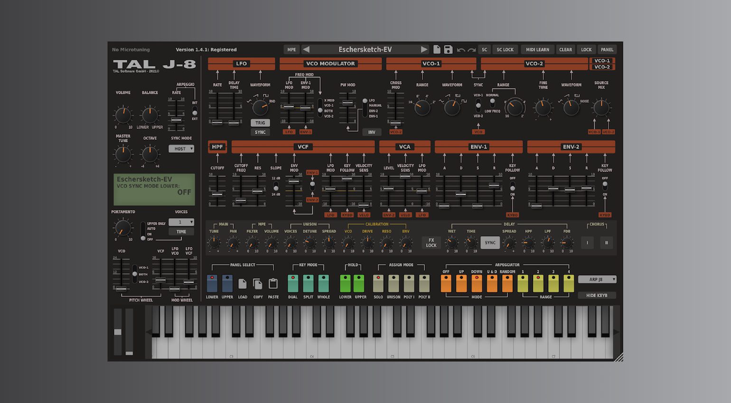Open the SYNC MODE HOST dropdown
Screen dimensions: 731x403
(181, 148)
